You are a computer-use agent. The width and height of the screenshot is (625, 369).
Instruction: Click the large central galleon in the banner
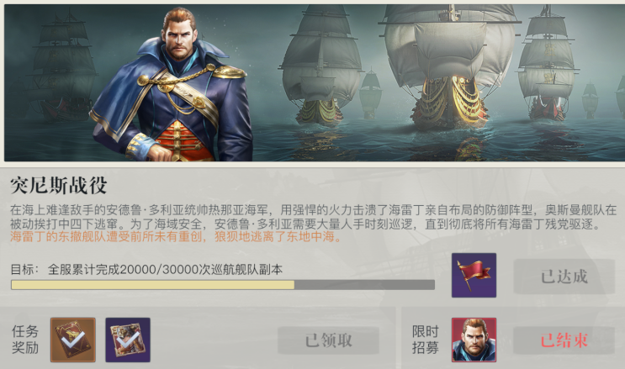tap(450, 66)
